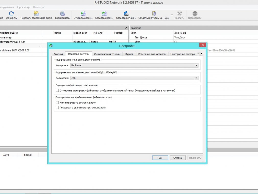
Task: Click the Создать регион toolbar icon
Action: (126, 14)
